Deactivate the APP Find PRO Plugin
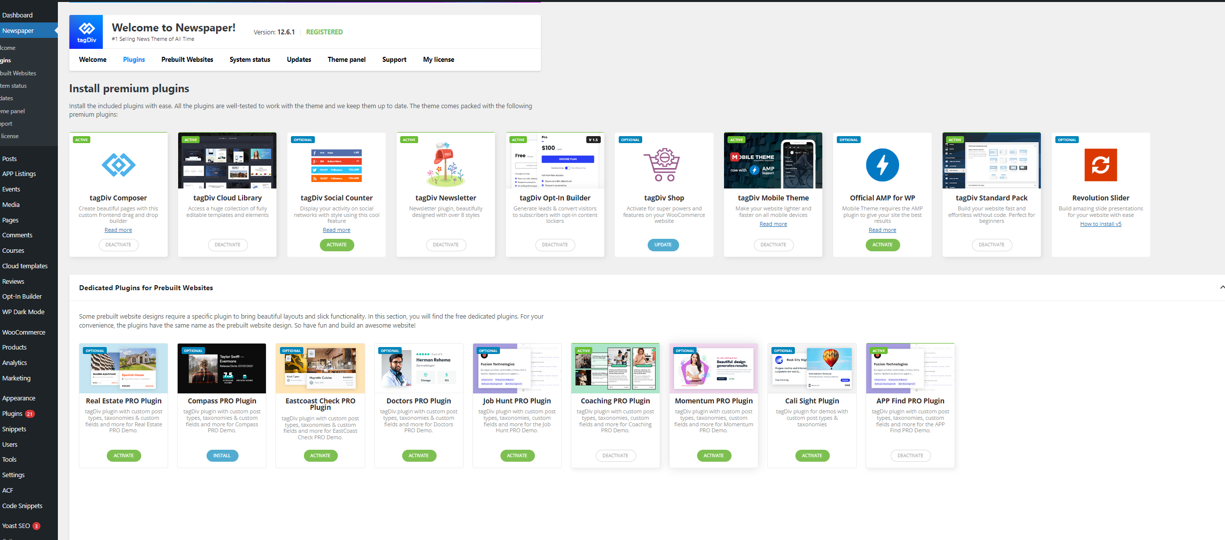Image resolution: width=1225 pixels, height=540 pixels. point(911,456)
